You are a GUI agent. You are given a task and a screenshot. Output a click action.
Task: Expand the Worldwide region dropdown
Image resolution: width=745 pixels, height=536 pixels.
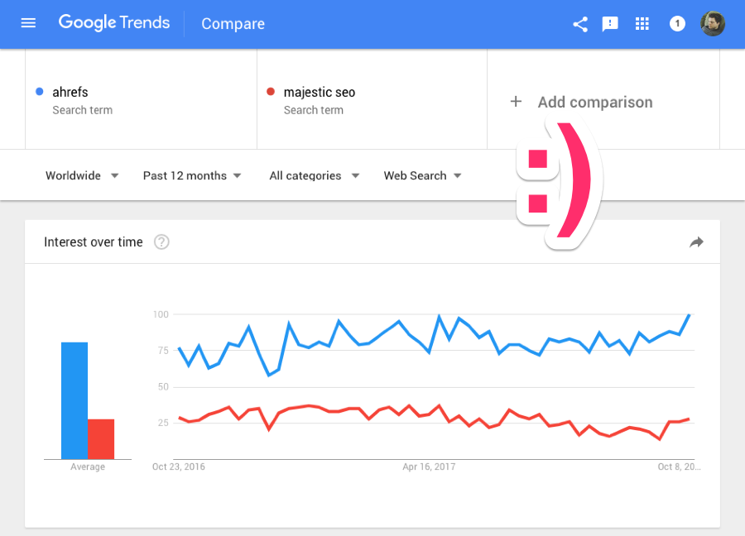pos(82,175)
